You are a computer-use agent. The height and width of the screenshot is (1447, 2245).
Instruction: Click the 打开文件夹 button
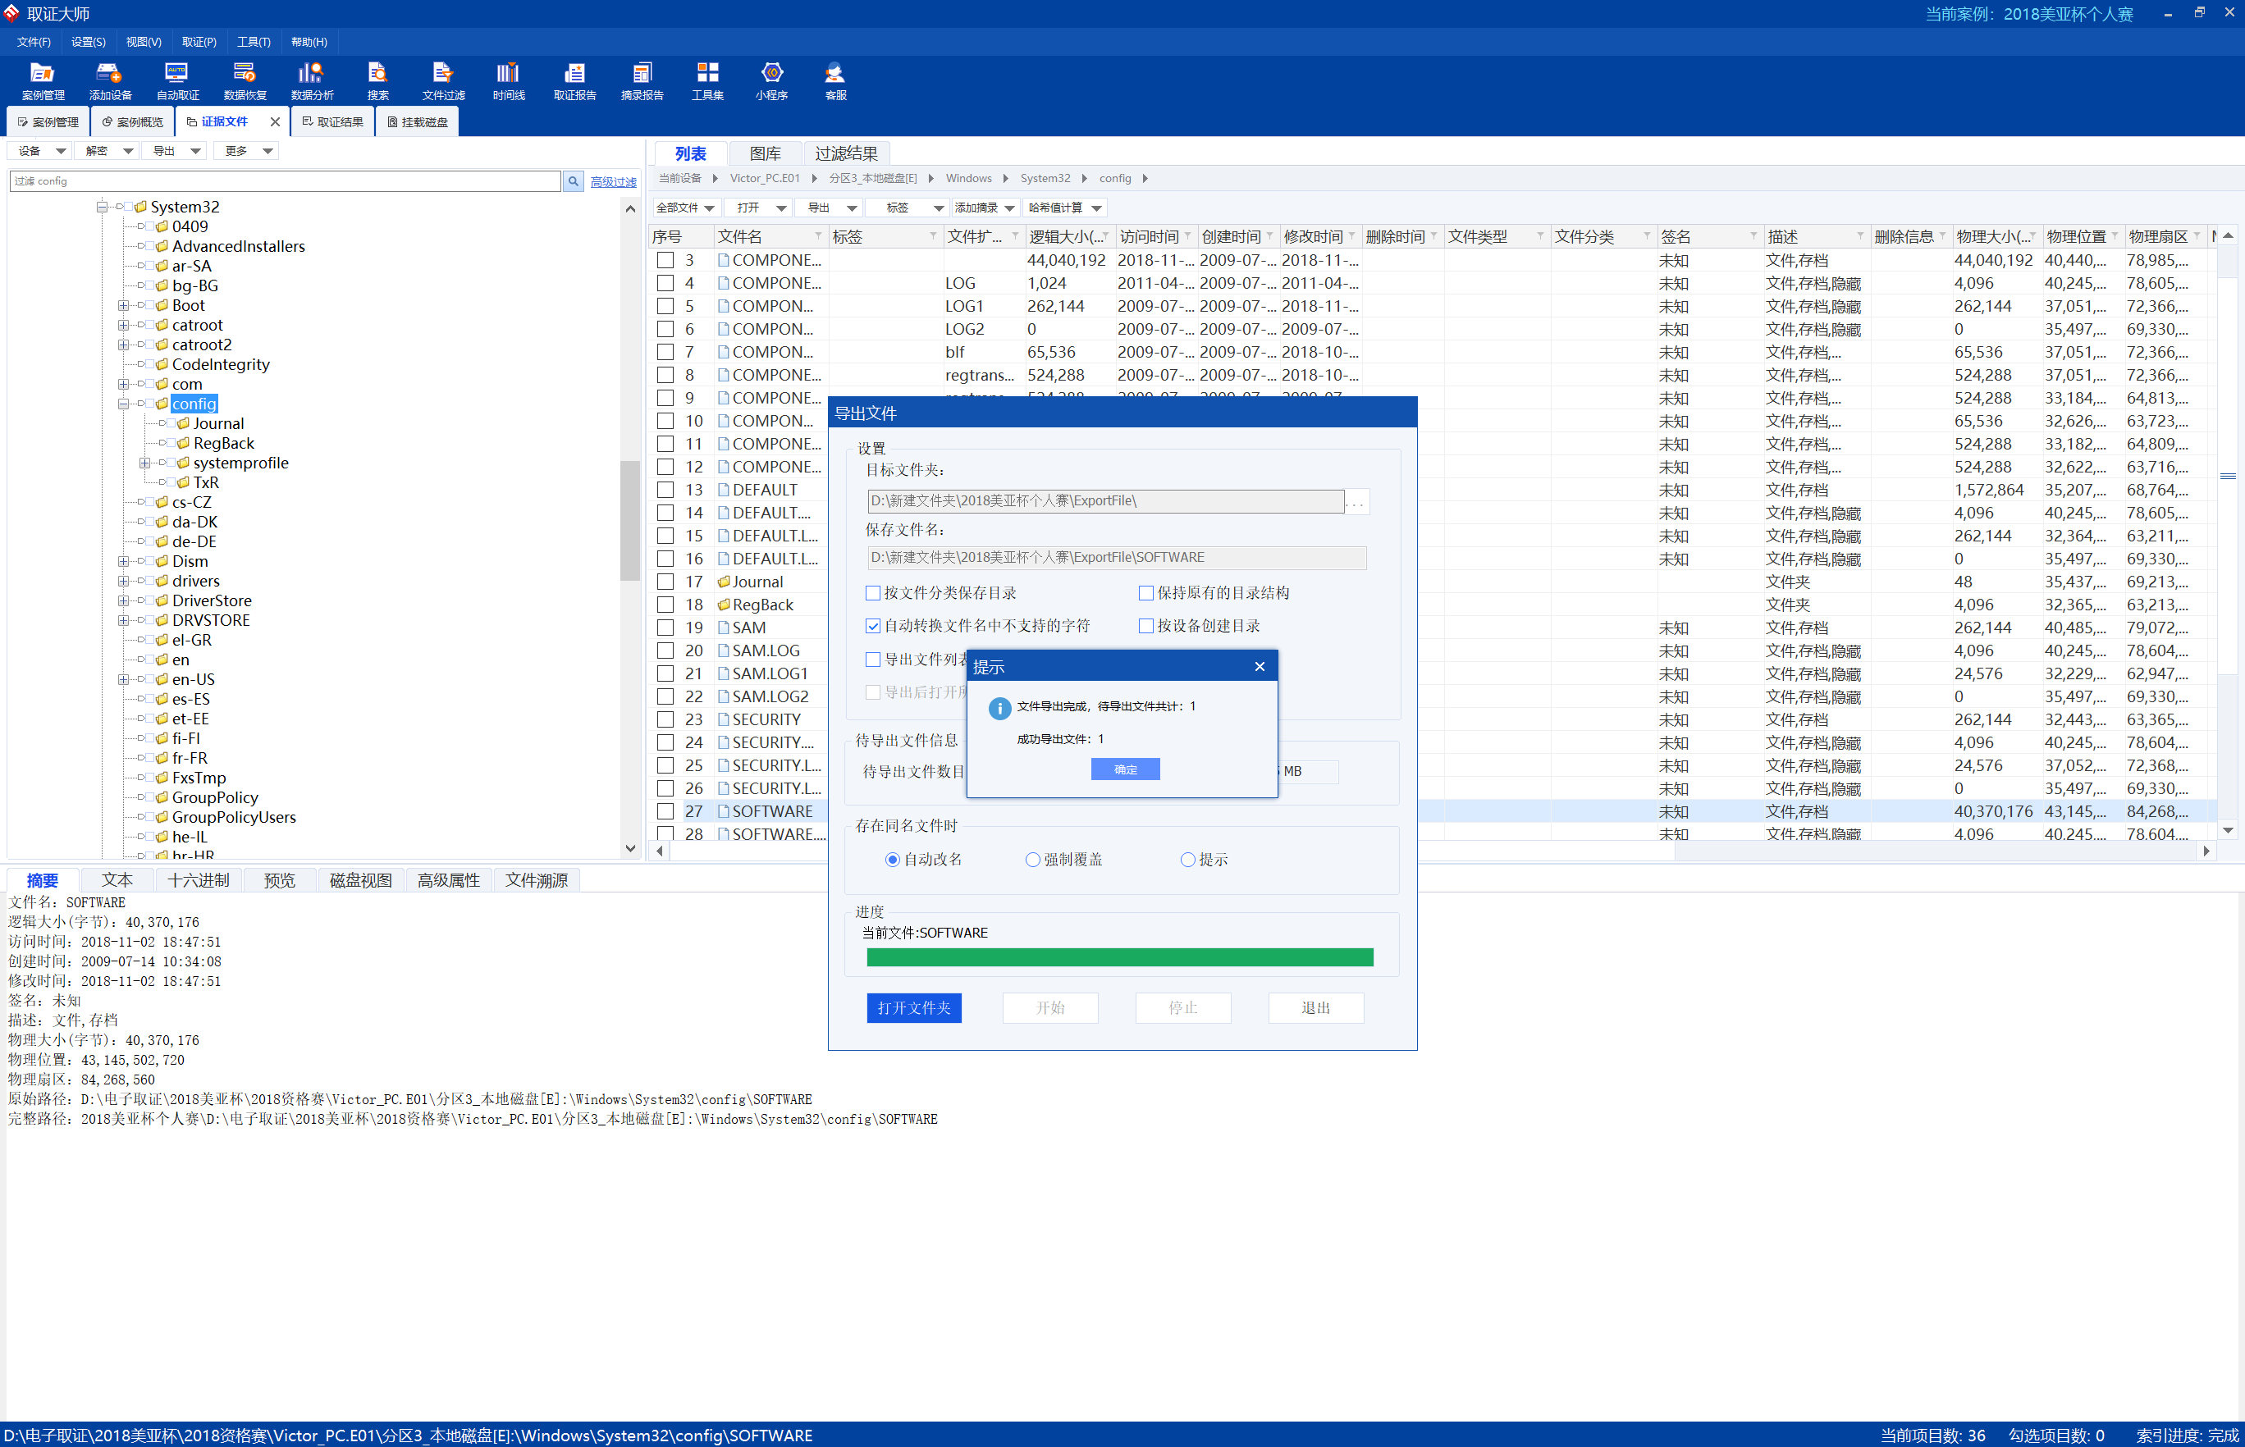(913, 1007)
